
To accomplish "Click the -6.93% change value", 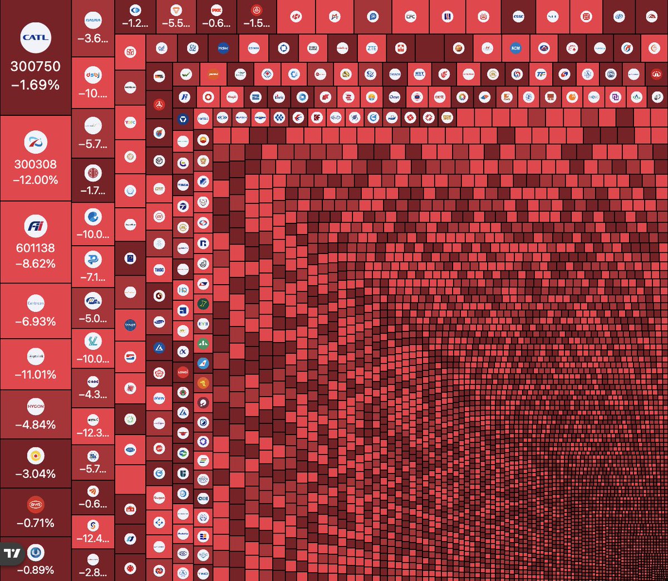I will coord(36,321).
